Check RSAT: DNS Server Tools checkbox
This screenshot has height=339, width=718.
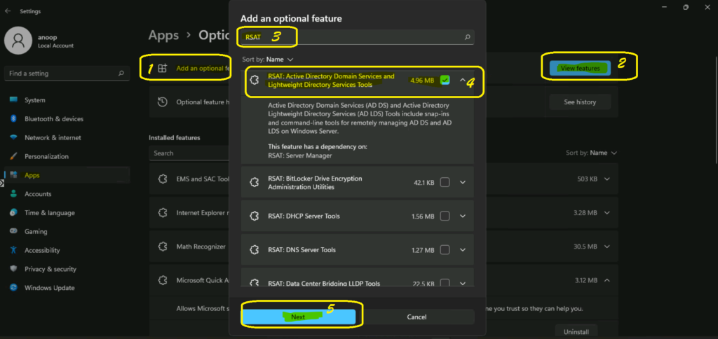445,250
